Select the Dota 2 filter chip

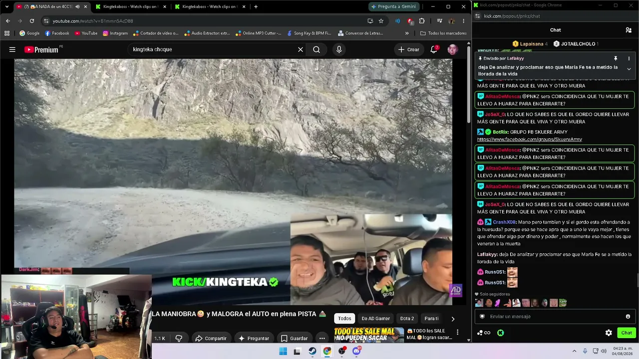pos(407,319)
